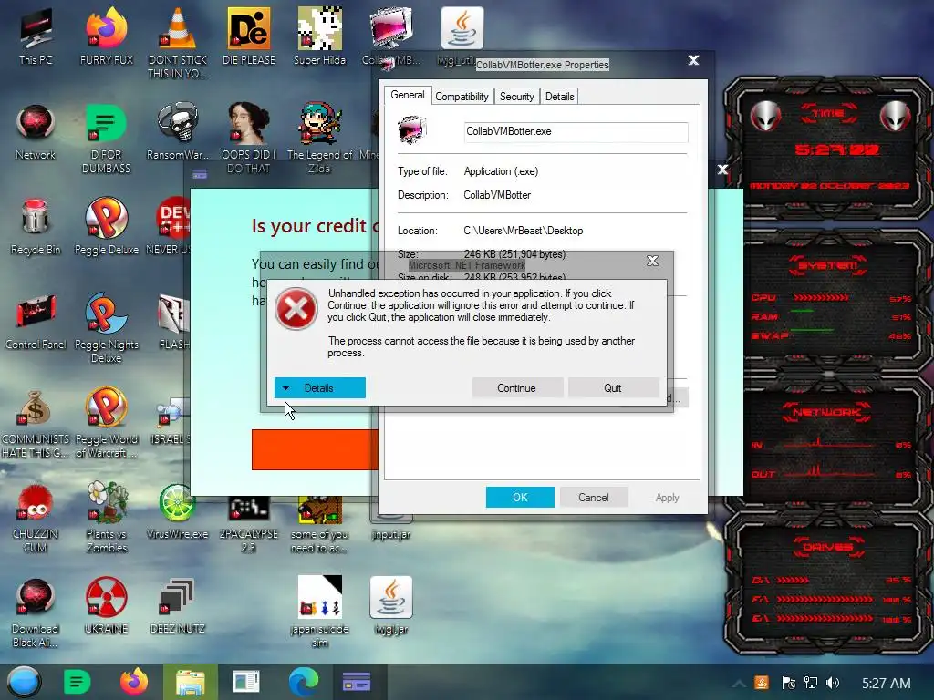Expand the Details section of the error dialog

click(x=320, y=388)
